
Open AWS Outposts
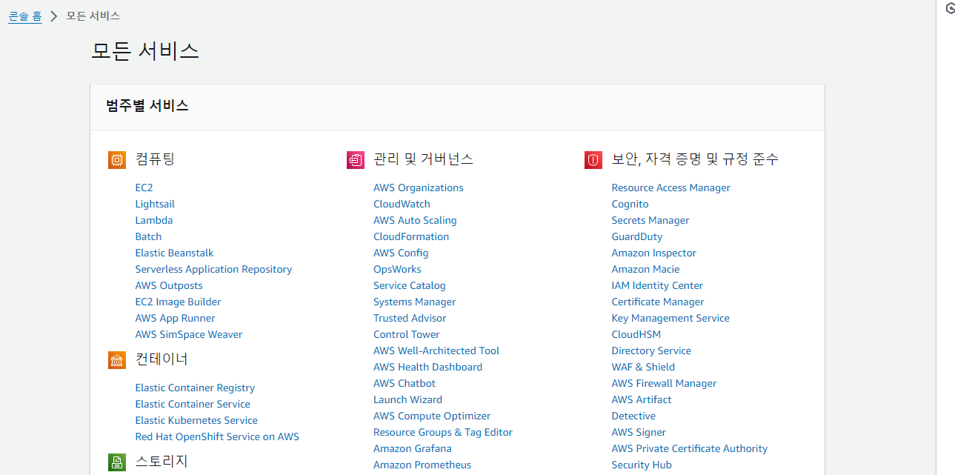pyautogui.click(x=169, y=285)
